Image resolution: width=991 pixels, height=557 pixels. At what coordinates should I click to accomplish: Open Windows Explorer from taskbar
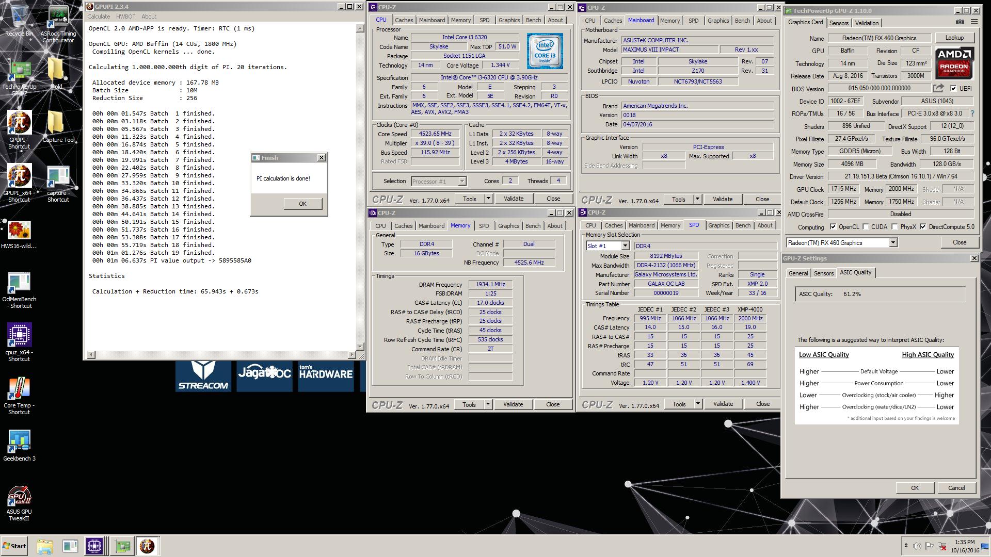click(45, 546)
